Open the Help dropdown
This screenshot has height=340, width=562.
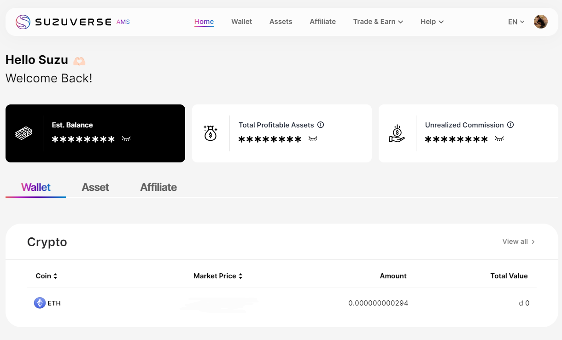tap(432, 21)
